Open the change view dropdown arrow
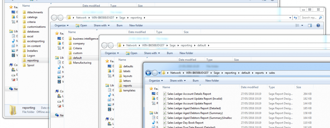330x128 pixels. click(302, 26)
